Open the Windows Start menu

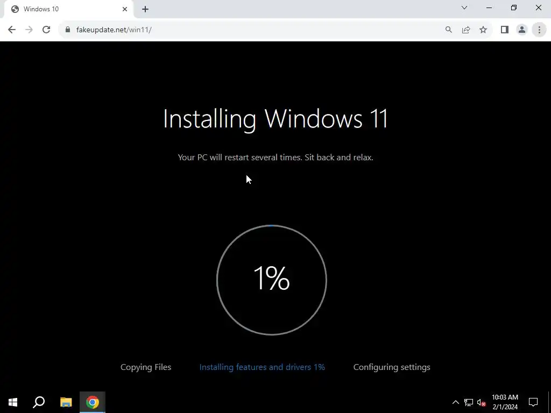13,402
